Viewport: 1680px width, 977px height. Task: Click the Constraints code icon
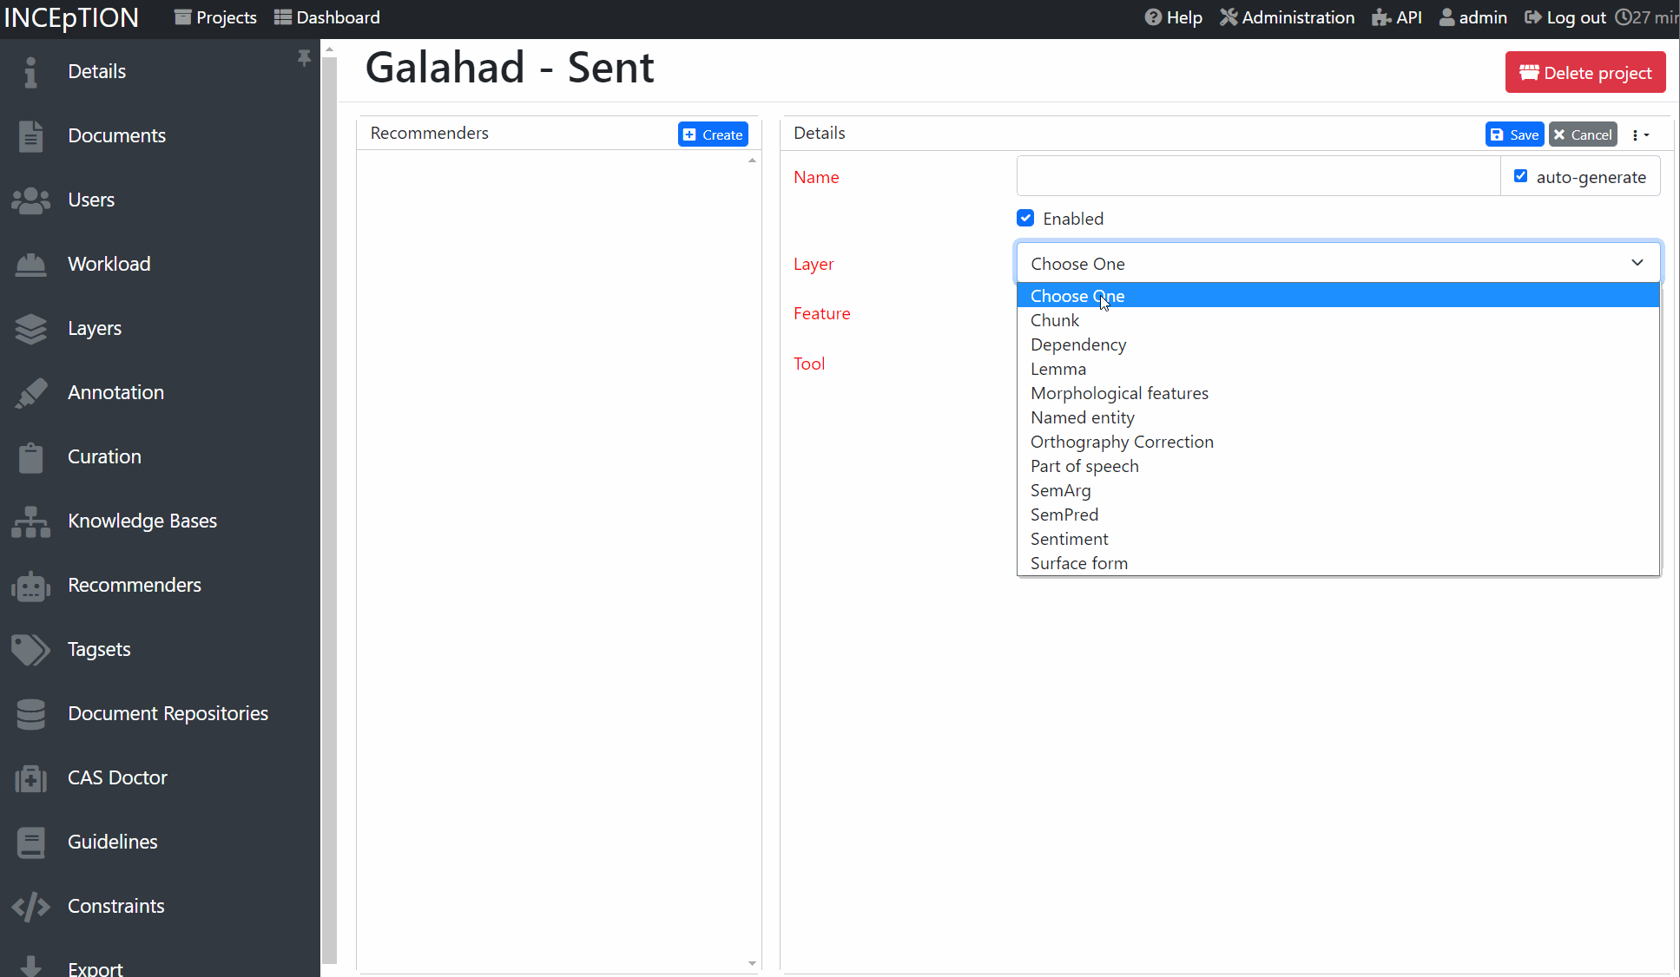tap(31, 907)
